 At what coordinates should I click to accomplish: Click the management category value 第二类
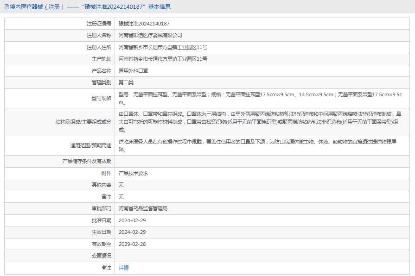point(126,82)
